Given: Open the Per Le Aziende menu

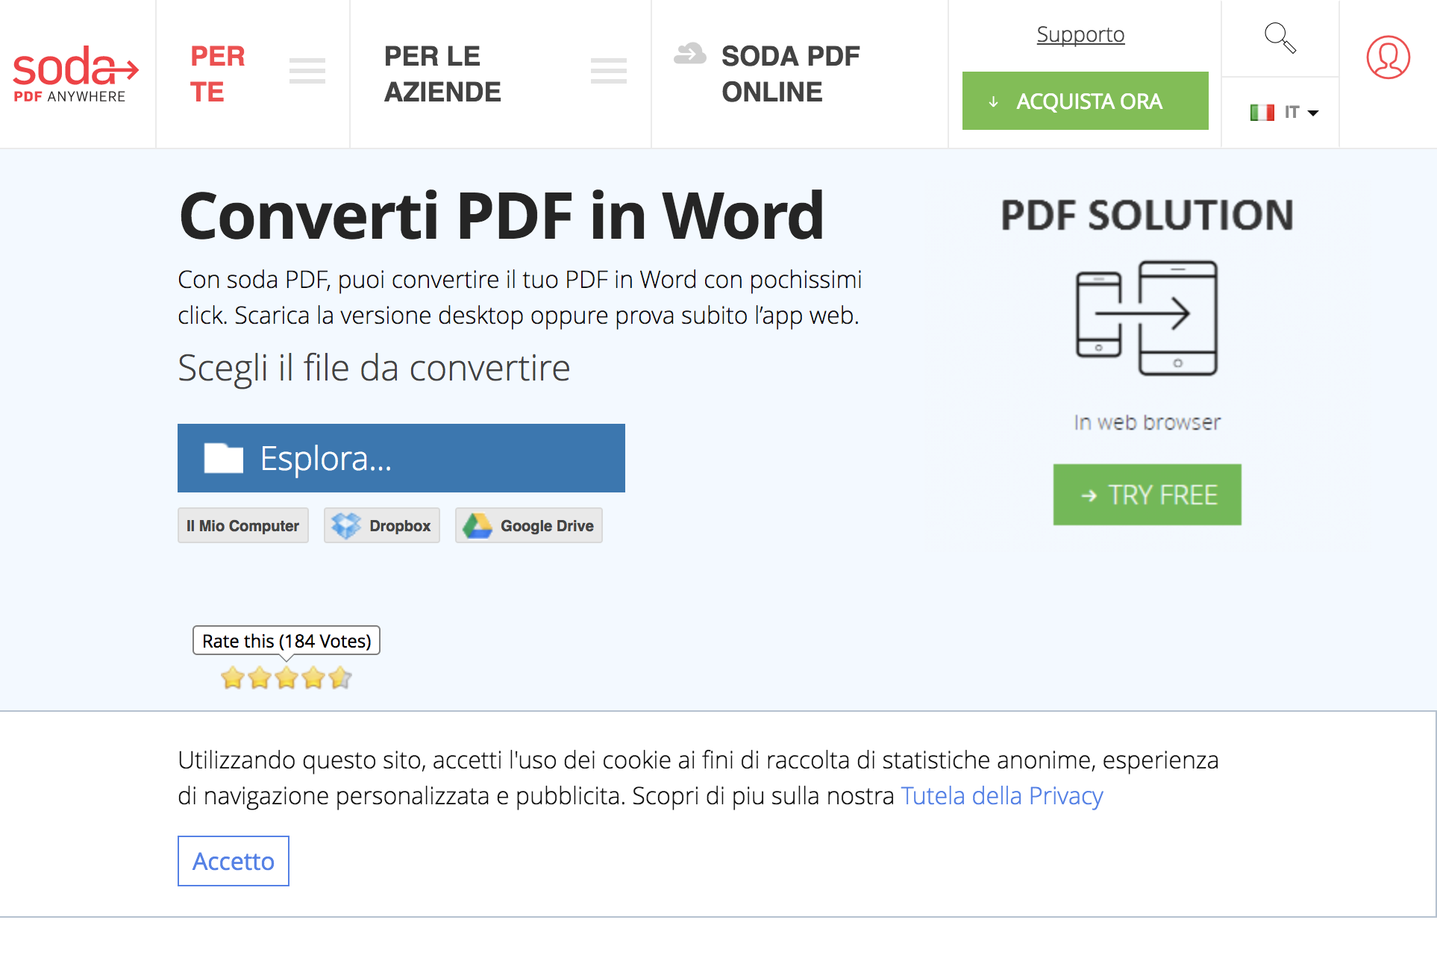Looking at the screenshot, I should click(442, 74).
